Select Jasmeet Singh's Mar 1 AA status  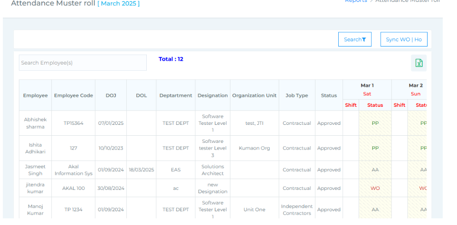coord(375,170)
